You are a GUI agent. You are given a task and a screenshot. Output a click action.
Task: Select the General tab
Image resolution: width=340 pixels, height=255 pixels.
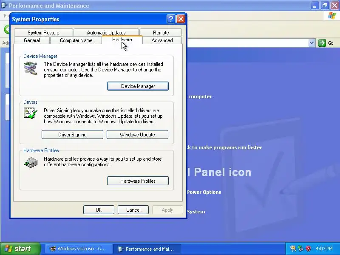(31, 40)
